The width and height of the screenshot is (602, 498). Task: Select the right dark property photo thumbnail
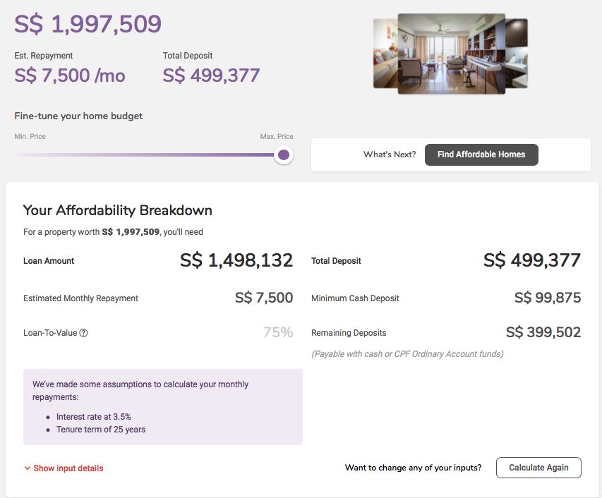click(517, 54)
